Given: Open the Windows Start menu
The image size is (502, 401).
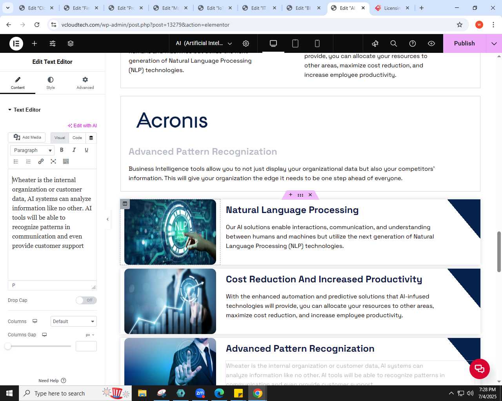Looking at the screenshot, I should [x=9, y=393].
